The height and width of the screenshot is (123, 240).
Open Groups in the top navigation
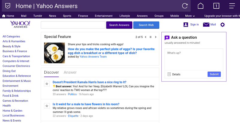(x=159, y=16)
